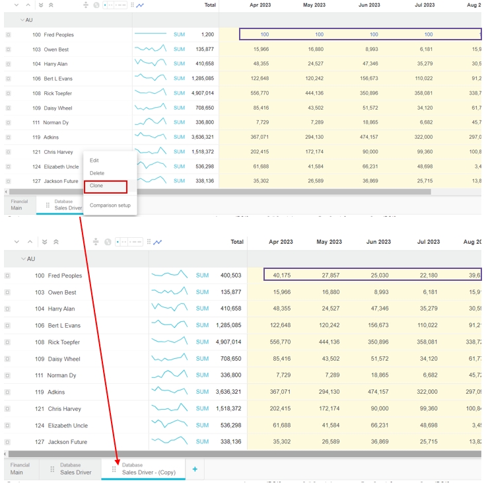
Task: Click the collapse all double-chevron in top toolbar
Action: click(51, 5)
